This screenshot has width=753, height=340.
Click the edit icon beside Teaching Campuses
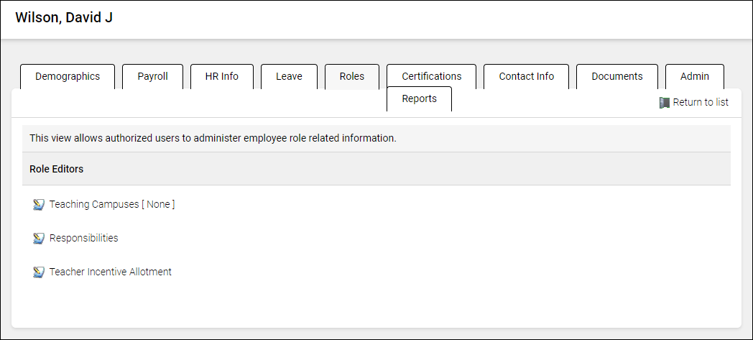click(39, 205)
